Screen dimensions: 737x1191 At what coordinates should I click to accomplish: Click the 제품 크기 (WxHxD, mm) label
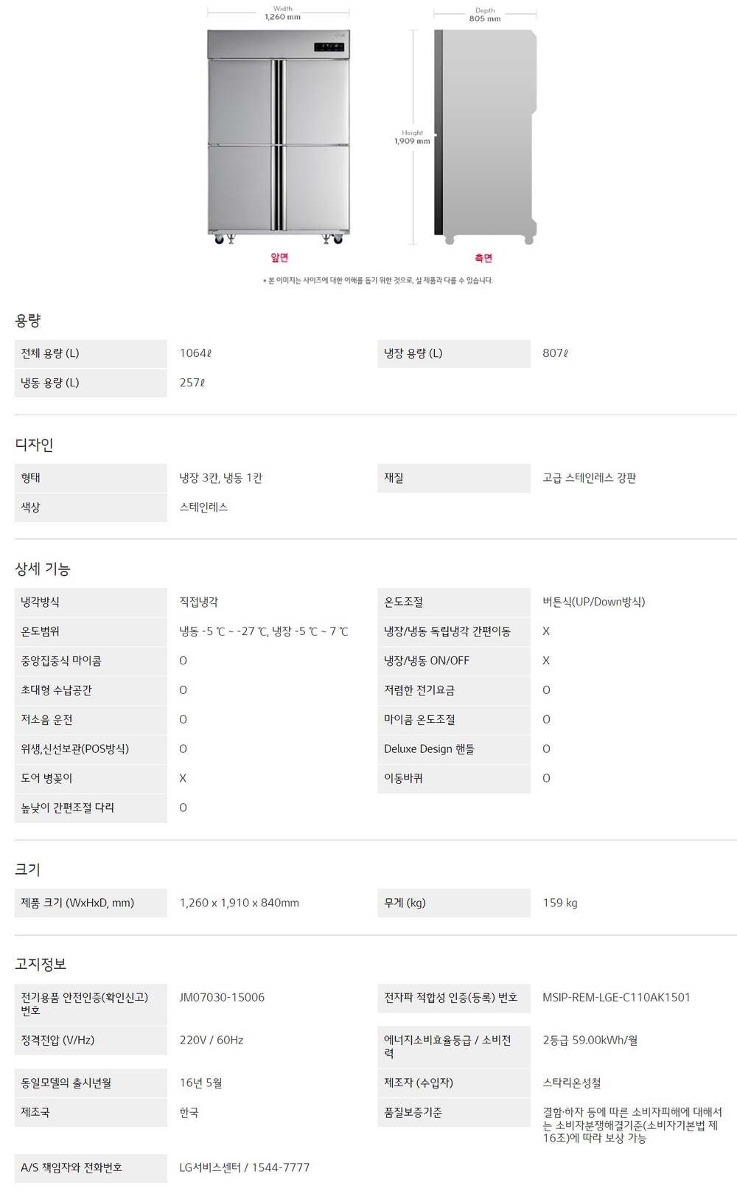click(x=77, y=903)
